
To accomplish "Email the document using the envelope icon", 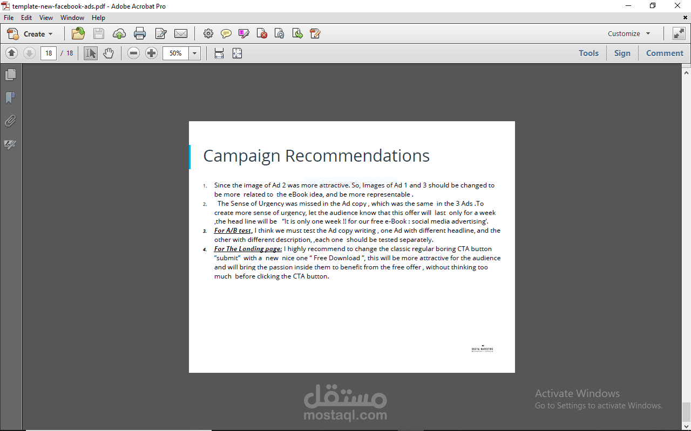I will coord(181,33).
